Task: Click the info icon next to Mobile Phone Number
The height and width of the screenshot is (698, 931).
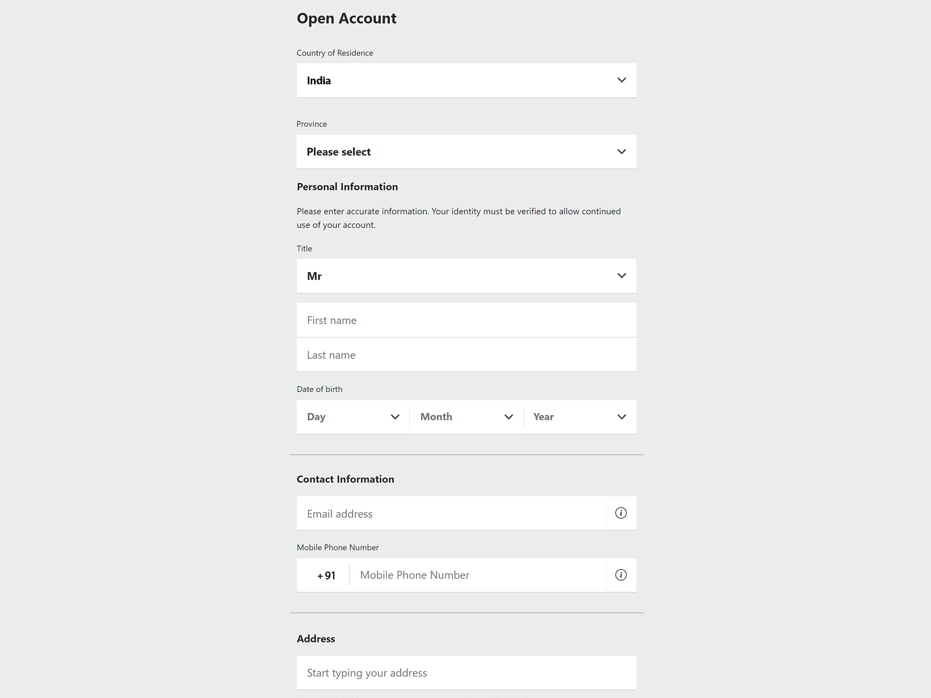Action: pos(620,575)
